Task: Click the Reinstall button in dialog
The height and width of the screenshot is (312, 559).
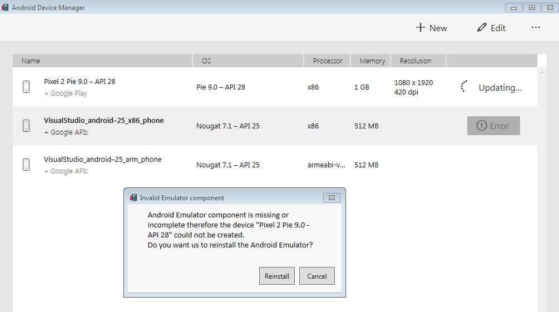Action: [276, 276]
